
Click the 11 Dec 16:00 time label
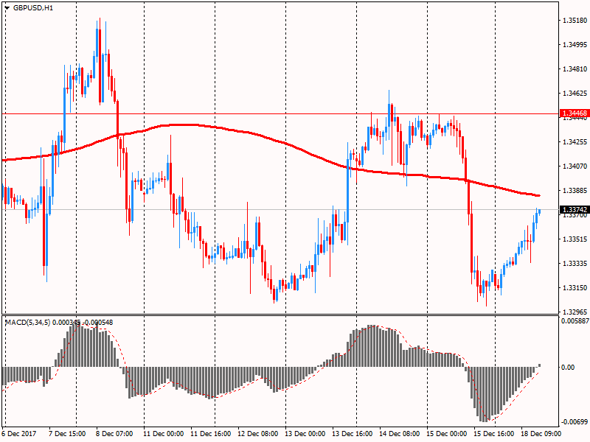tap(211, 433)
